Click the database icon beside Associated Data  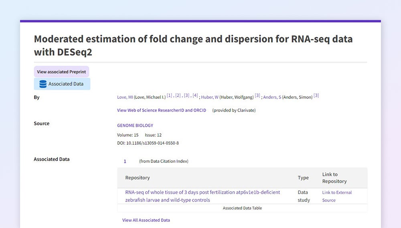pos(43,84)
